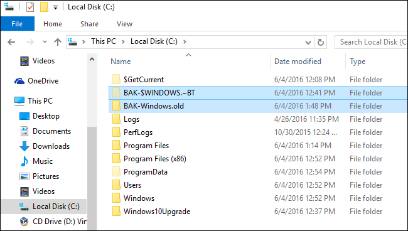Expand the recent locations dropdown arrow
This screenshot has height=231, width=408.
point(45,42)
